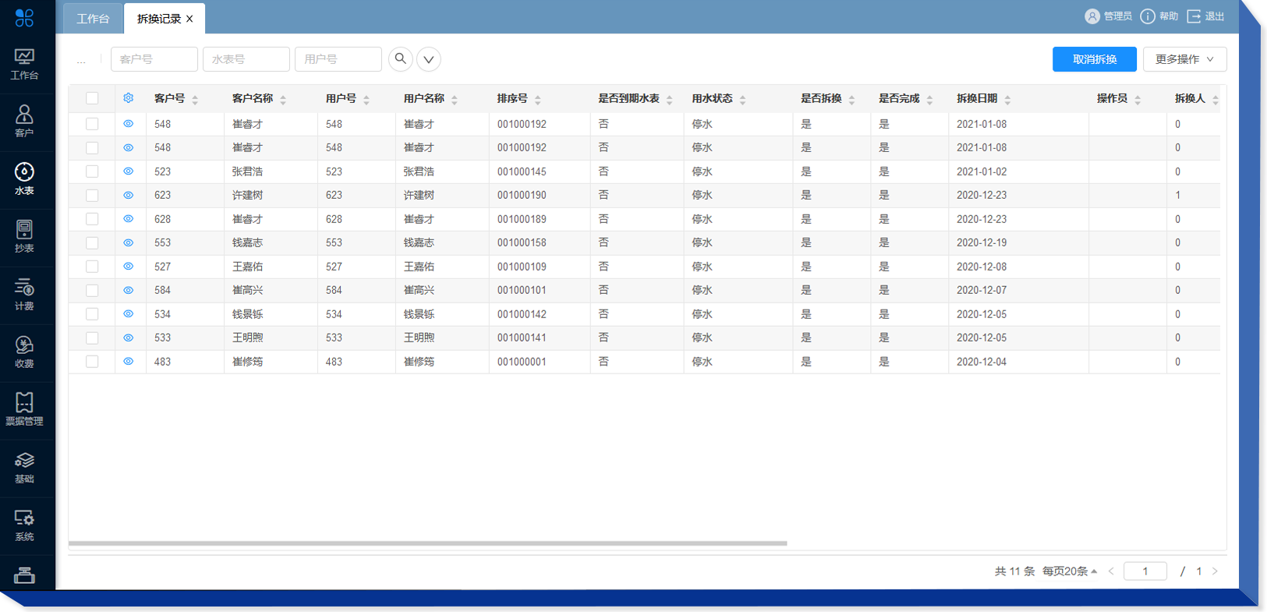Click the 退出 logout icon
The height and width of the screenshot is (612, 1267).
1194,16
